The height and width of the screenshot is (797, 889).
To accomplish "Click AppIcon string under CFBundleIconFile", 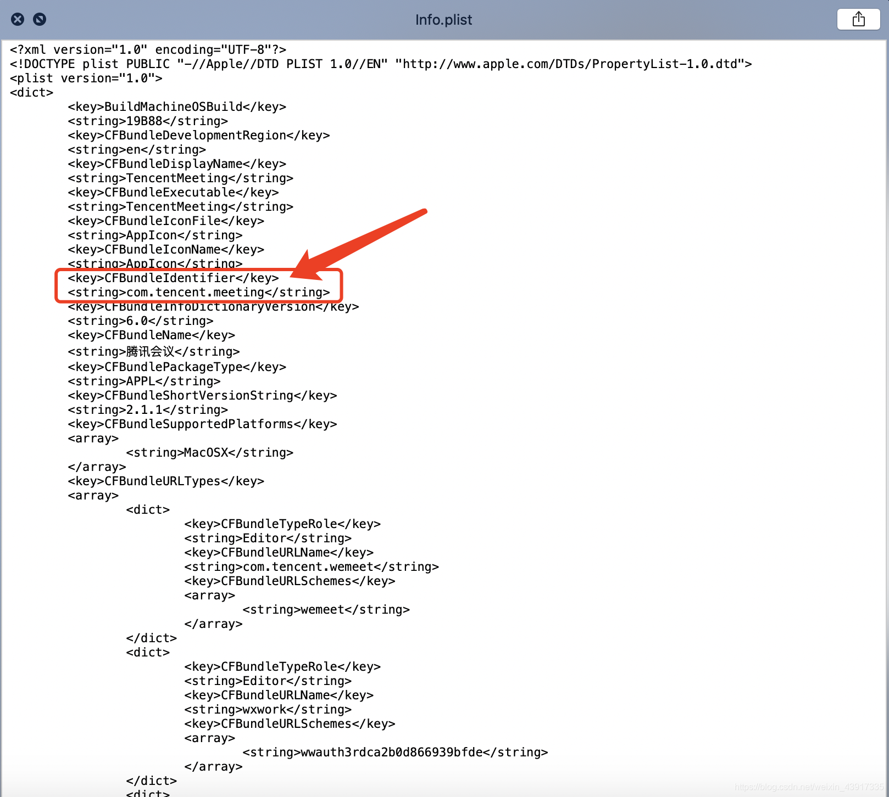I will pos(155,235).
